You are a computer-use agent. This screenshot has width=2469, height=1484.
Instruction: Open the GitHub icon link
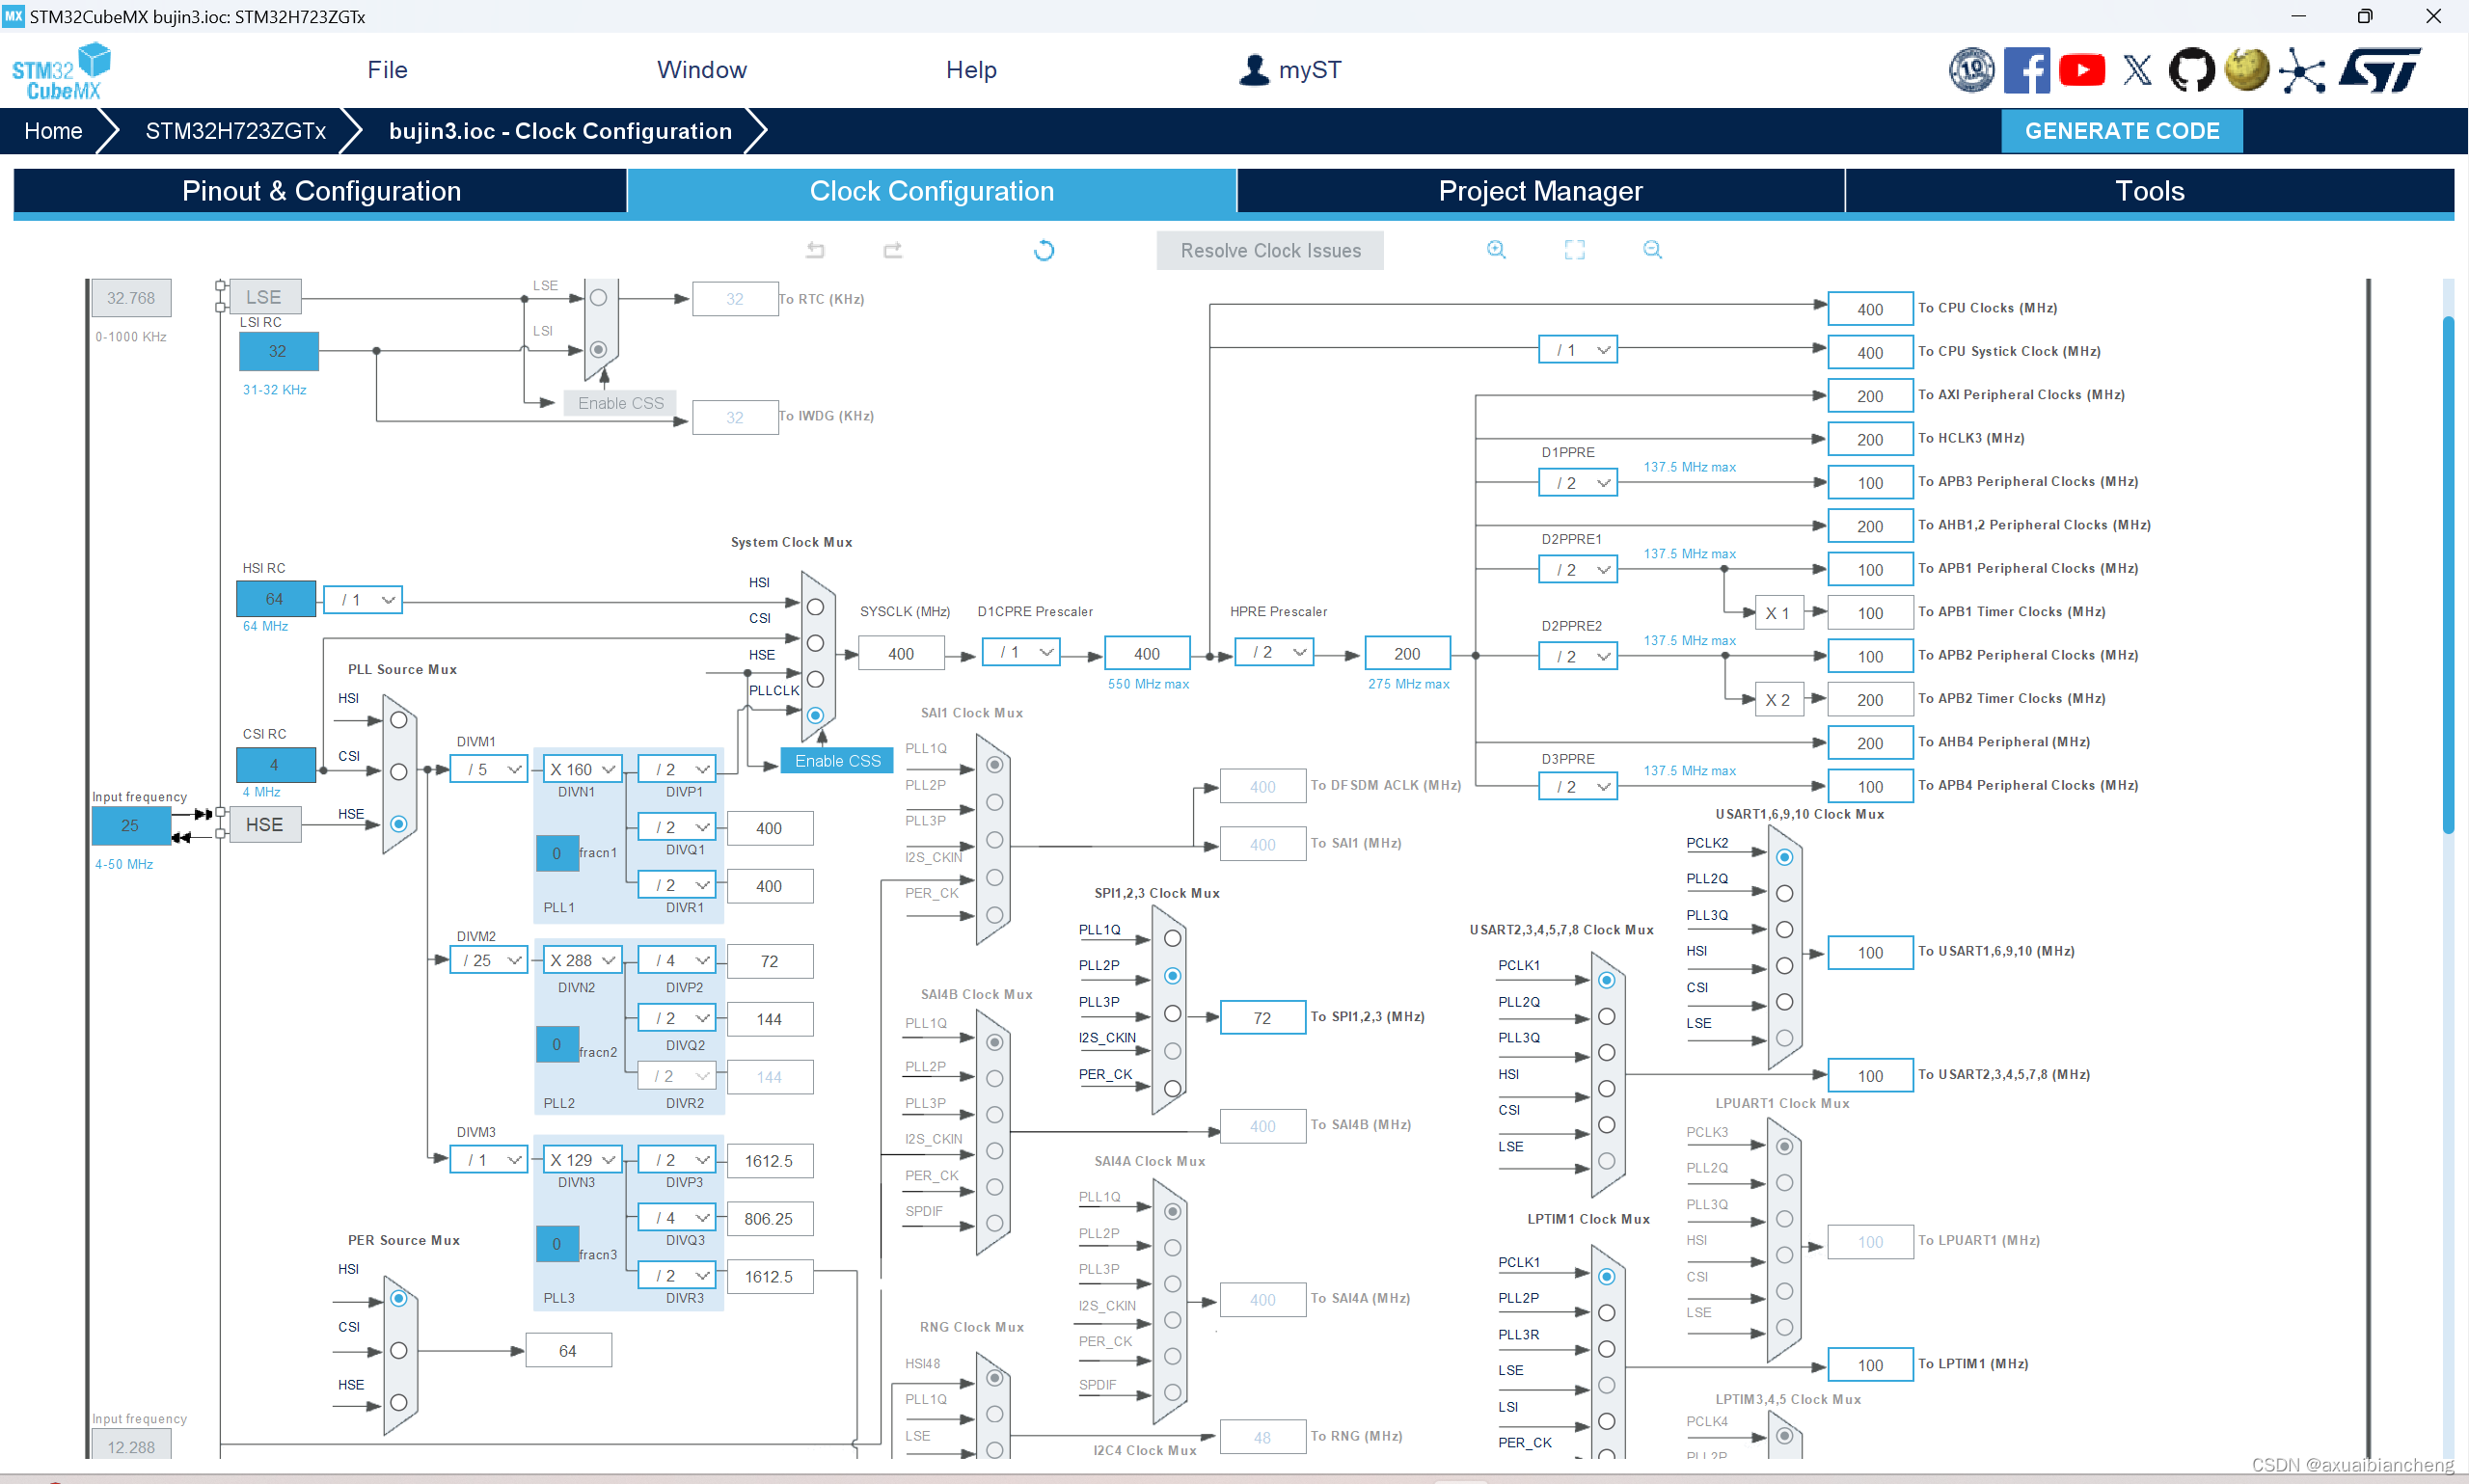(x=2191, y=70)
